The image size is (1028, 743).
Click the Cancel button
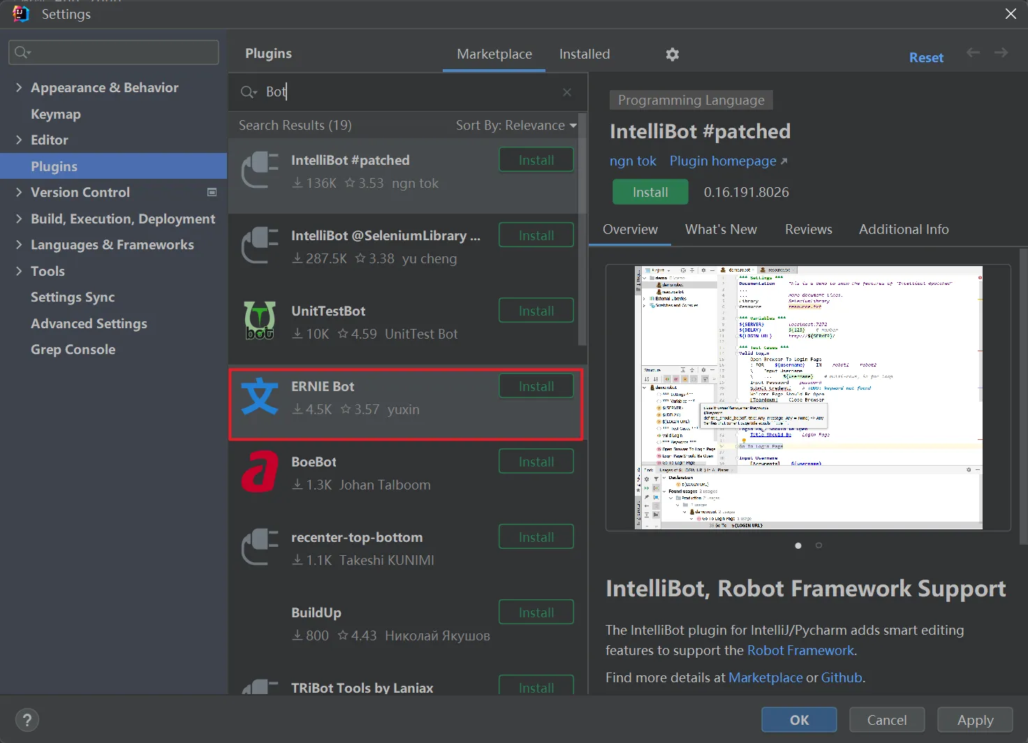click(x=887, y=720)
